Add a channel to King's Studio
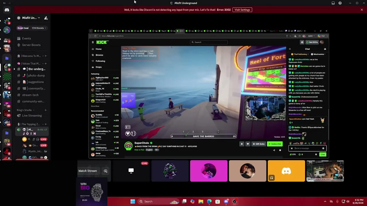The image size is (367, 206). (x=46, y=110)
